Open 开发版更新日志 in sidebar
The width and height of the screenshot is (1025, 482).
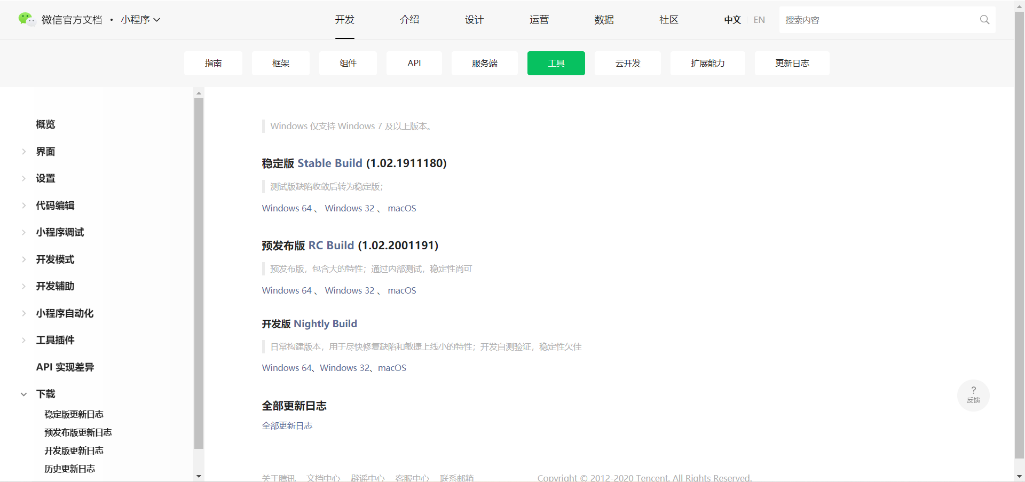pyautogui.click(x=74, y=451)
